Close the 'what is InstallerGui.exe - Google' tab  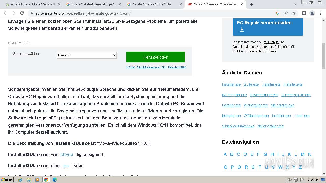120,4
